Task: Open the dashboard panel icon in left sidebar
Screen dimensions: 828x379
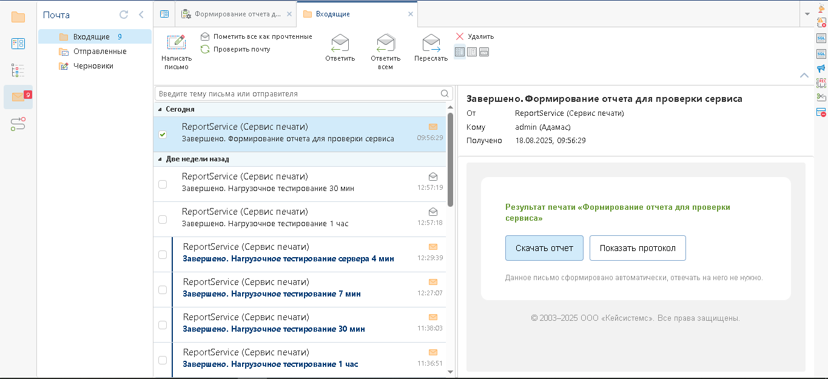Action: coord(18,43)
